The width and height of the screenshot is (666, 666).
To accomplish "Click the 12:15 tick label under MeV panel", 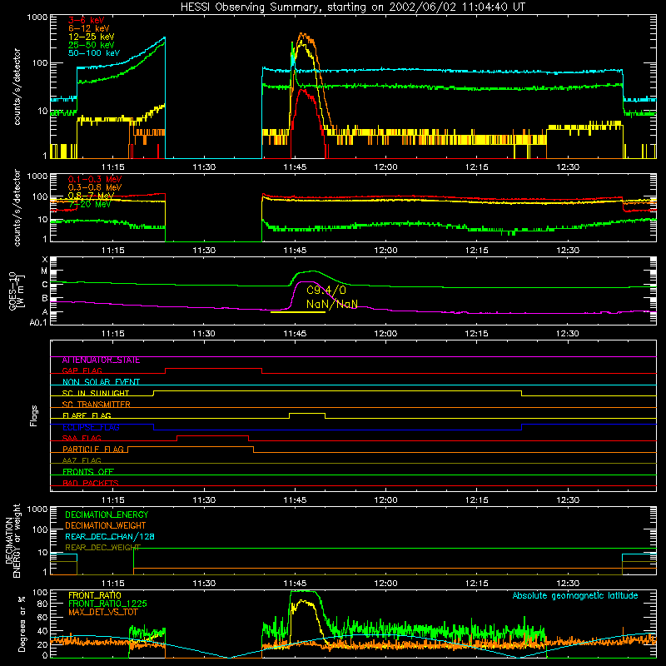I will pyautogui.click(x=476, y=251).
